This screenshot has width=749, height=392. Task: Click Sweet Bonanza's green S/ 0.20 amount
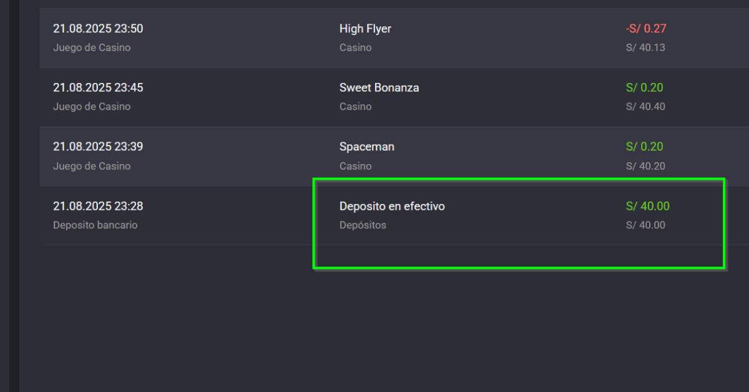pos(644,88)
